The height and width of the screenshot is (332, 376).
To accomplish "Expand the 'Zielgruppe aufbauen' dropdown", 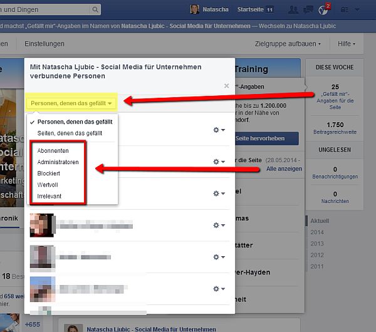I will coord(288,44).
